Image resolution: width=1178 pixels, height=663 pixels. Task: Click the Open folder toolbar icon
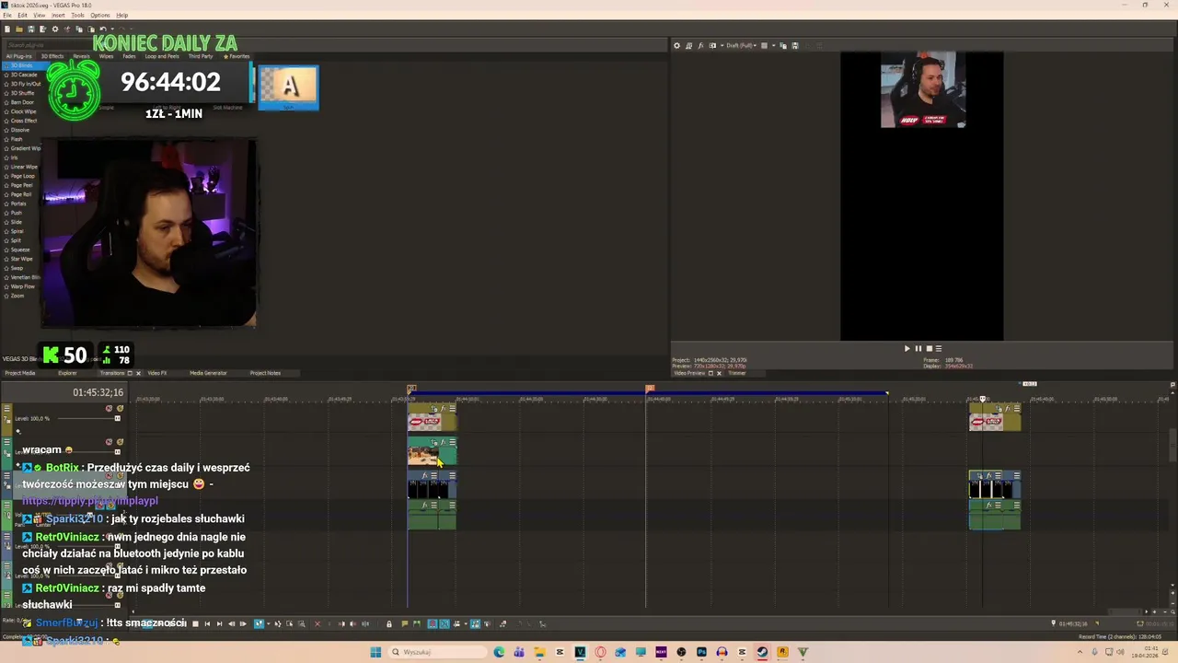(x=19, y=29)
